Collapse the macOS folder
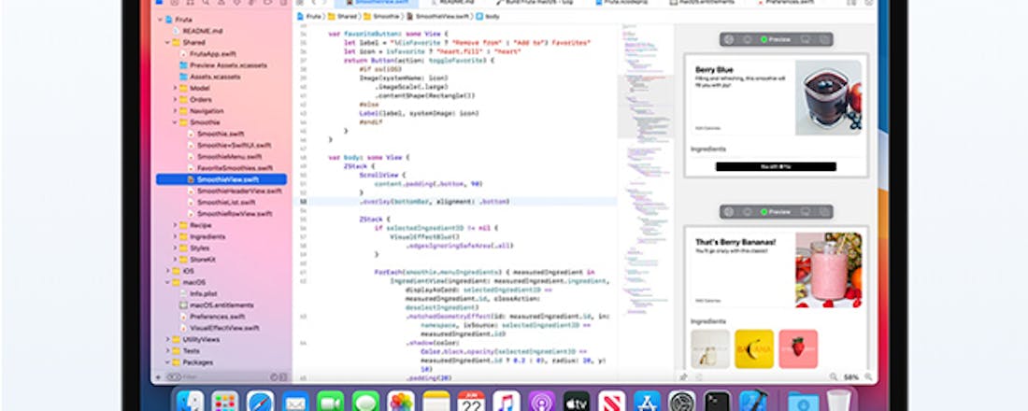This screenshot has width=1028, height=411. tap(167, 282)
